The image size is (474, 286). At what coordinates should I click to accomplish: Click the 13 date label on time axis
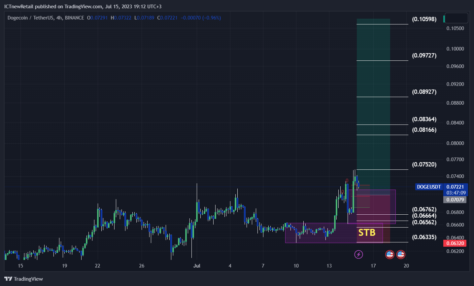pyautogui.click(x=329, y=266)
